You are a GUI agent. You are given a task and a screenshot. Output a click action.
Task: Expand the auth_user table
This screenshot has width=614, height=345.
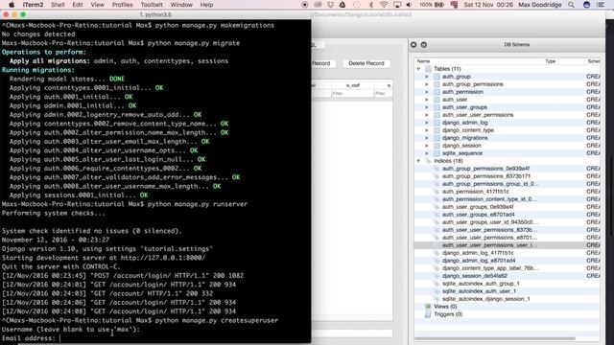427,100
